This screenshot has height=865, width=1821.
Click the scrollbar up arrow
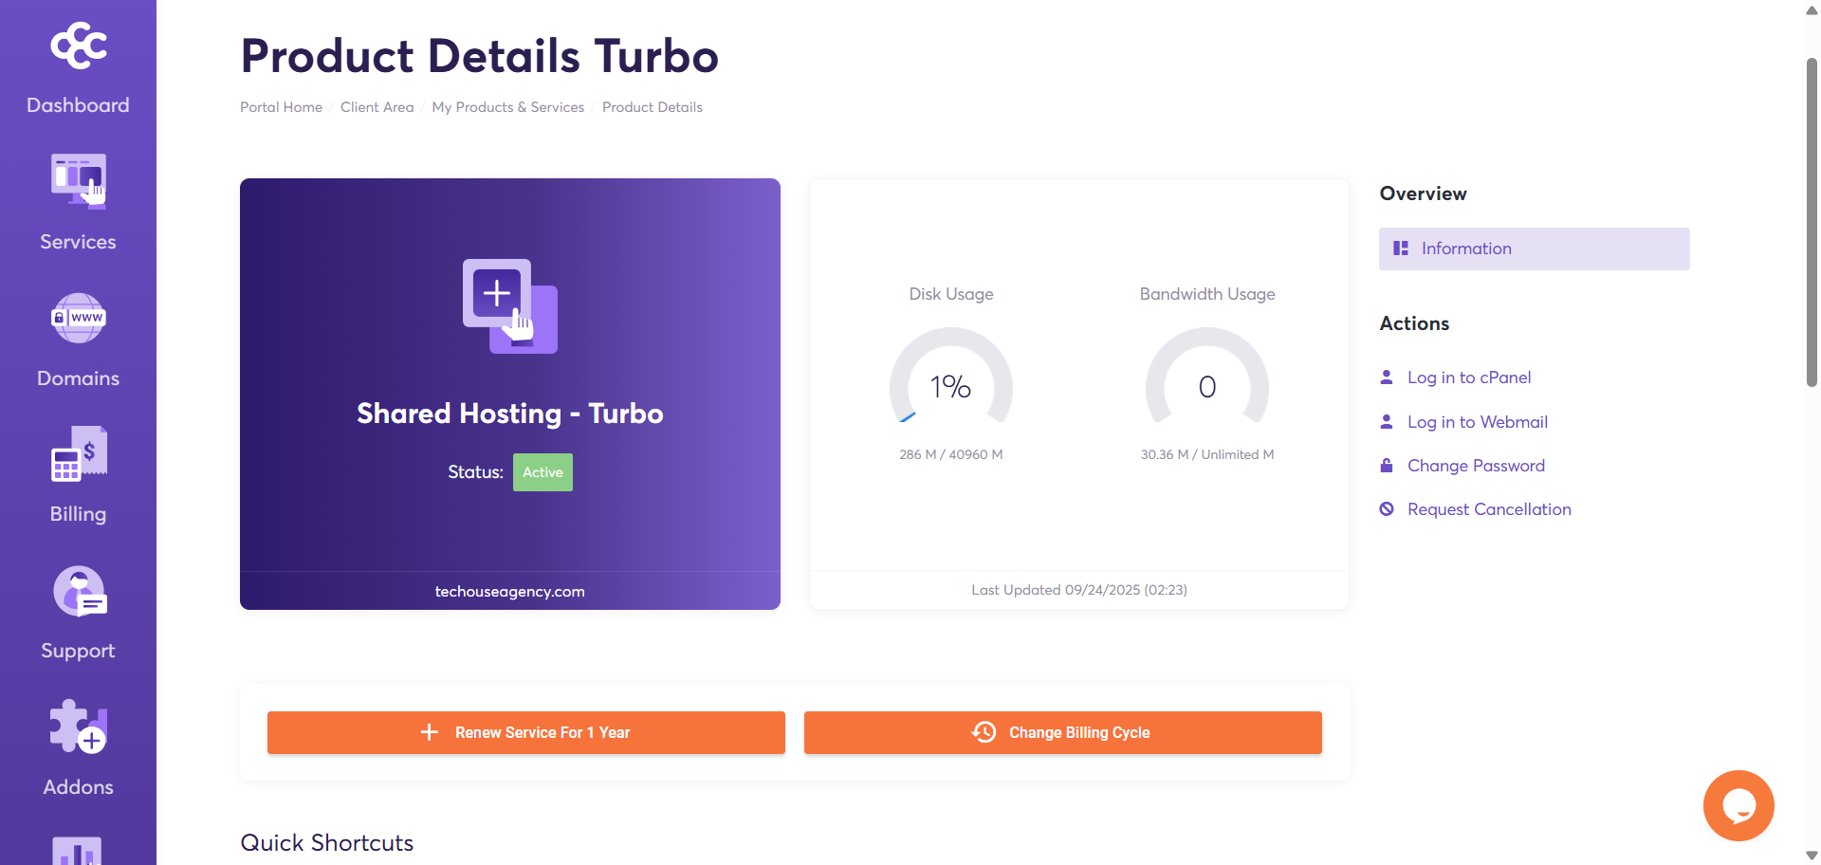click(1812, 11)
